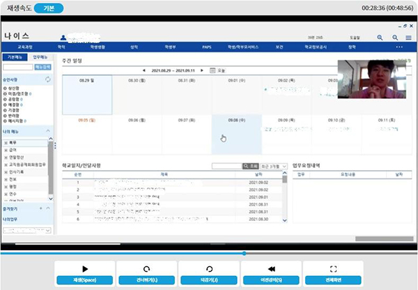
Task: Open the 교육과정 menu
Action: pyautogui.click(x=25, y=47)
